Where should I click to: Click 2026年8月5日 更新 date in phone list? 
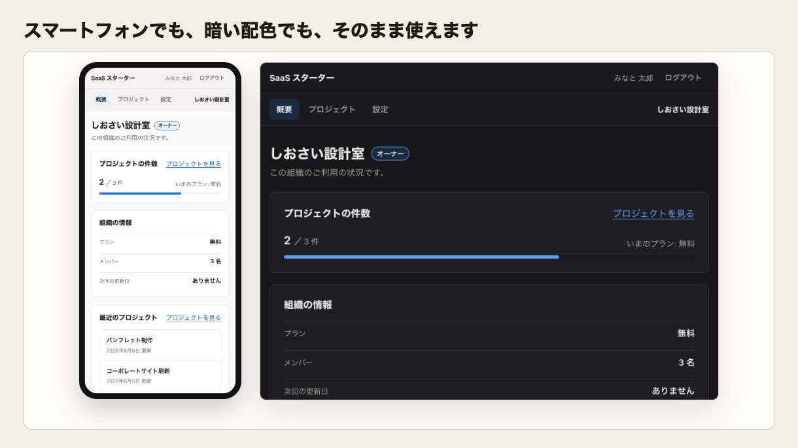coord(129,381)
